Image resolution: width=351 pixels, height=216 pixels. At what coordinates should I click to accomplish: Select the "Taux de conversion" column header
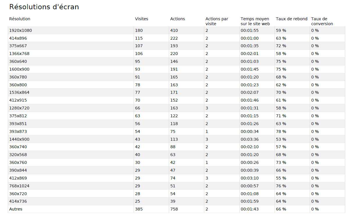[x=322, y=21]
